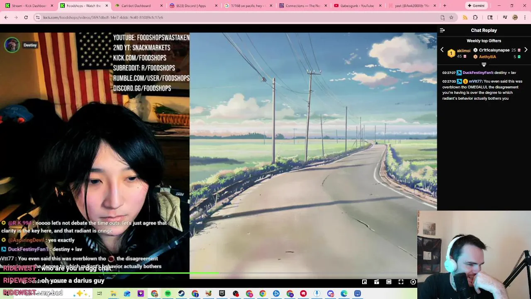
Task: Open File Explorer from the taskbar
Action: (x=113, y=294)
